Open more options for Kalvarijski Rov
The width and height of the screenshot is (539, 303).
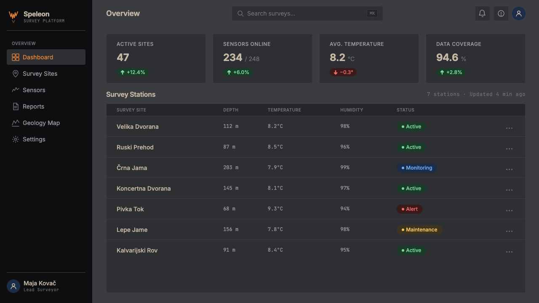(509, 252)
